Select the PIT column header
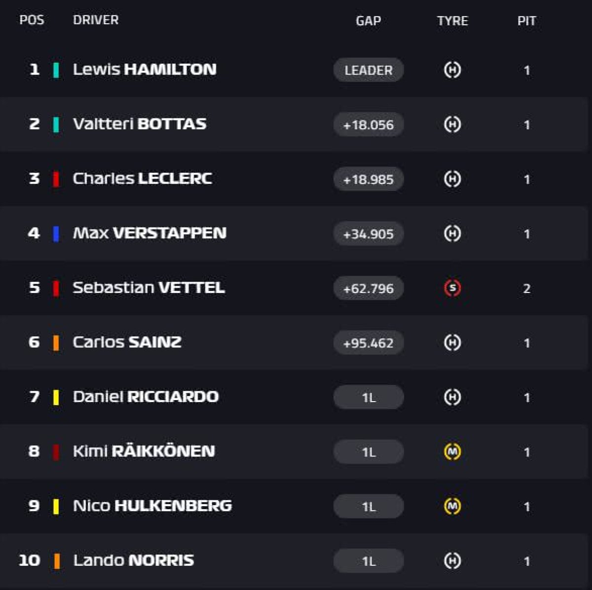 tap(526, 21)
